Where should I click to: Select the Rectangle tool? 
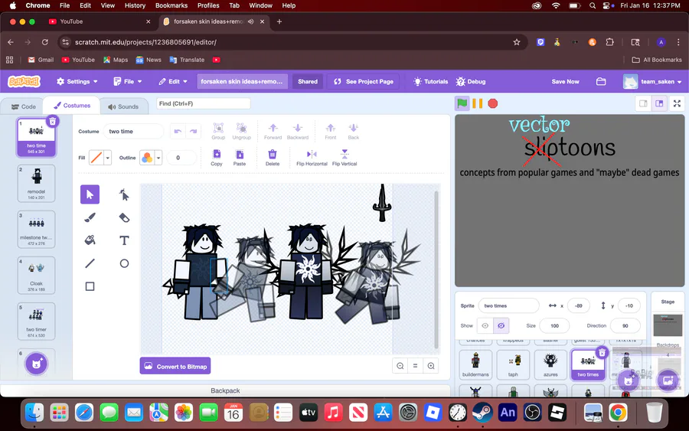click(90, 286)
